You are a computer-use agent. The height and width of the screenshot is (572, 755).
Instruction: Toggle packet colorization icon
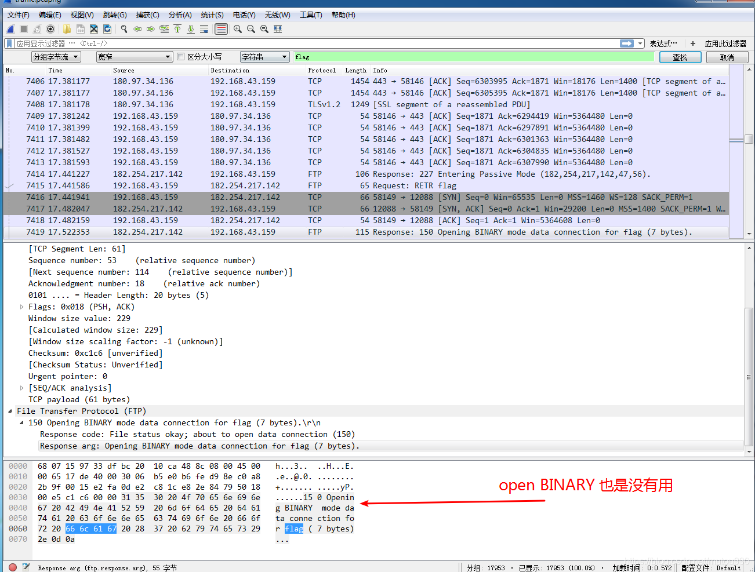pos(221,29)
